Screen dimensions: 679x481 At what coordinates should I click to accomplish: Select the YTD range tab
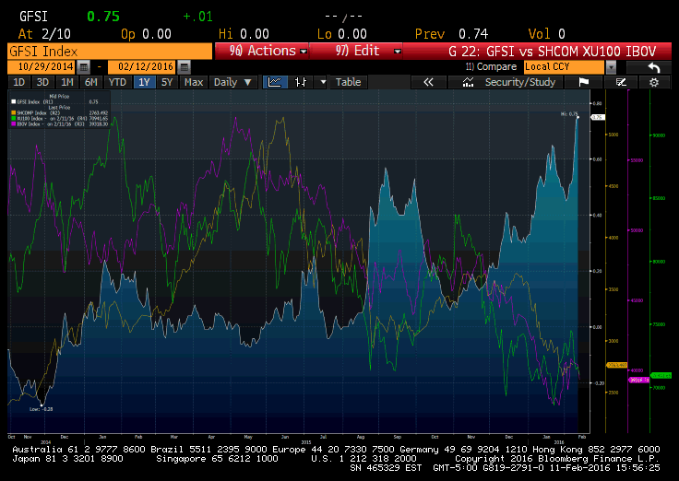point(117,82)
